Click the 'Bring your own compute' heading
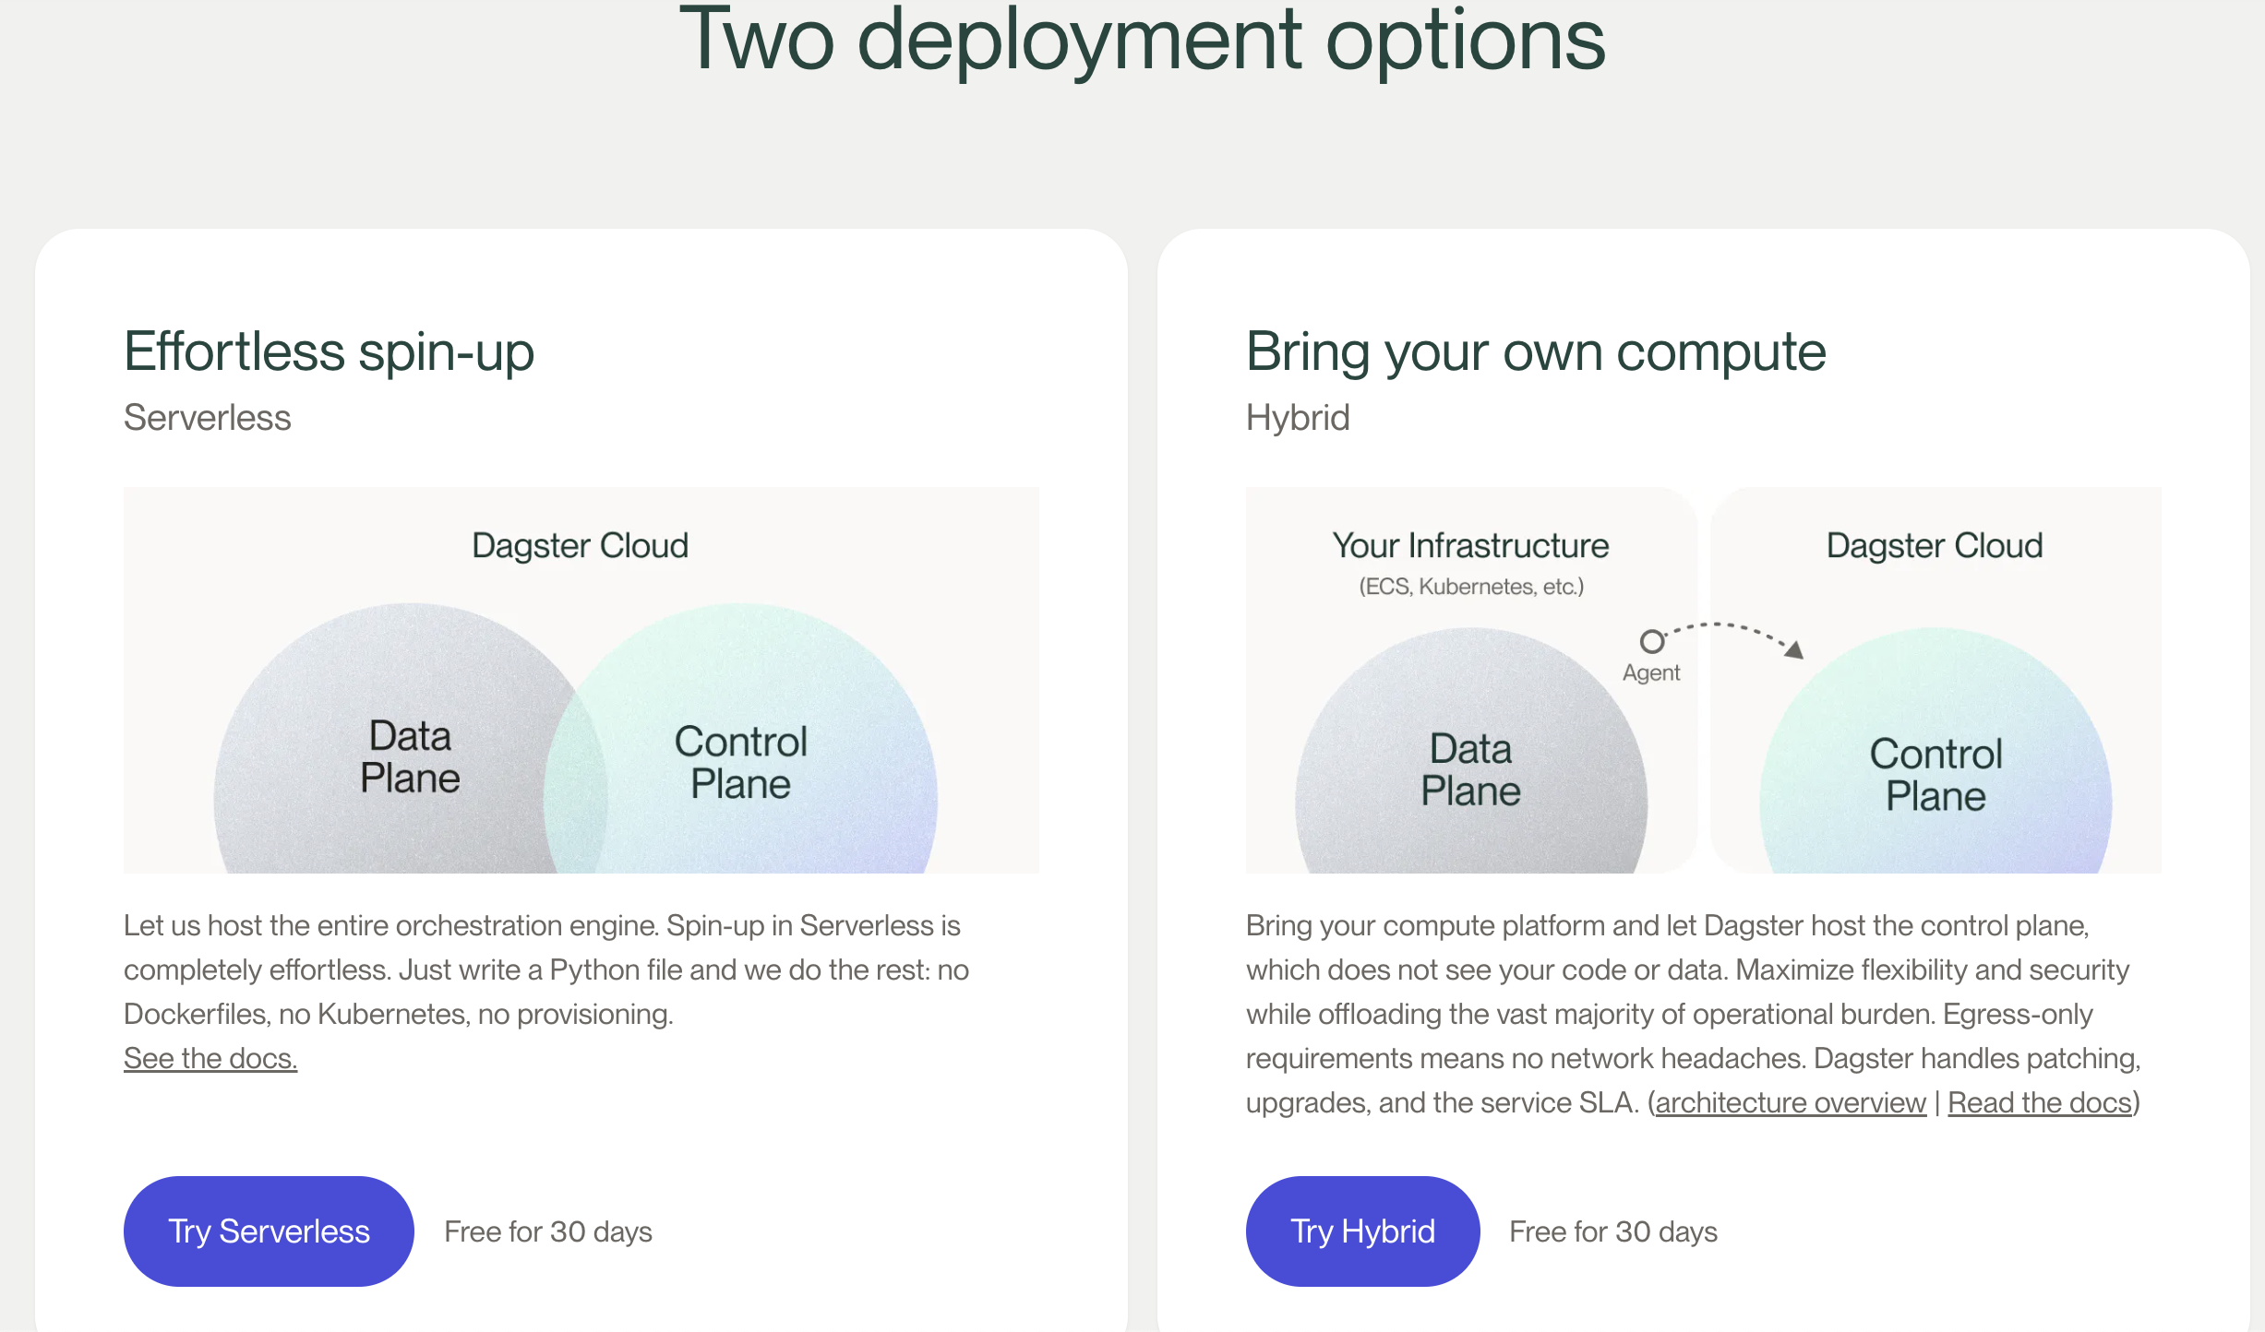Image resolution: width=2265 pixels, height=1332 pixels. (1536, 351)
